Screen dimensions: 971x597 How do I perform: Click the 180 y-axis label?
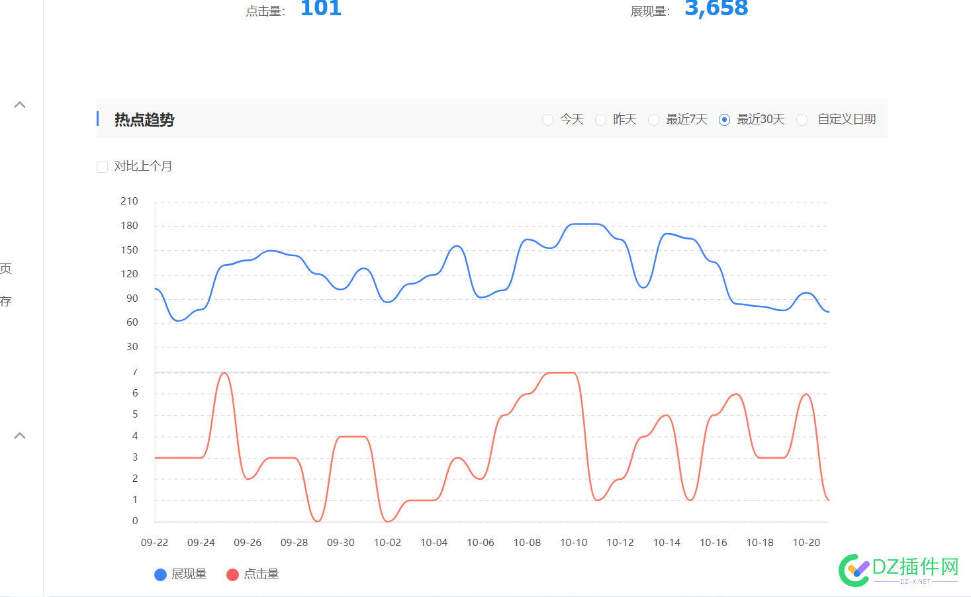coord(129,226)
